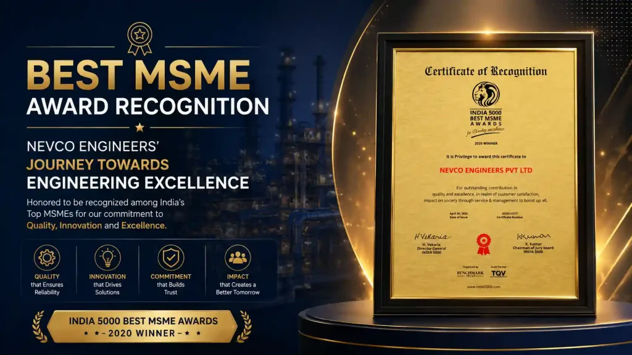Click 'IMPACT that Creates a Better Tomorrow' label
The image size is (632, 355).
tap(238, 284)
